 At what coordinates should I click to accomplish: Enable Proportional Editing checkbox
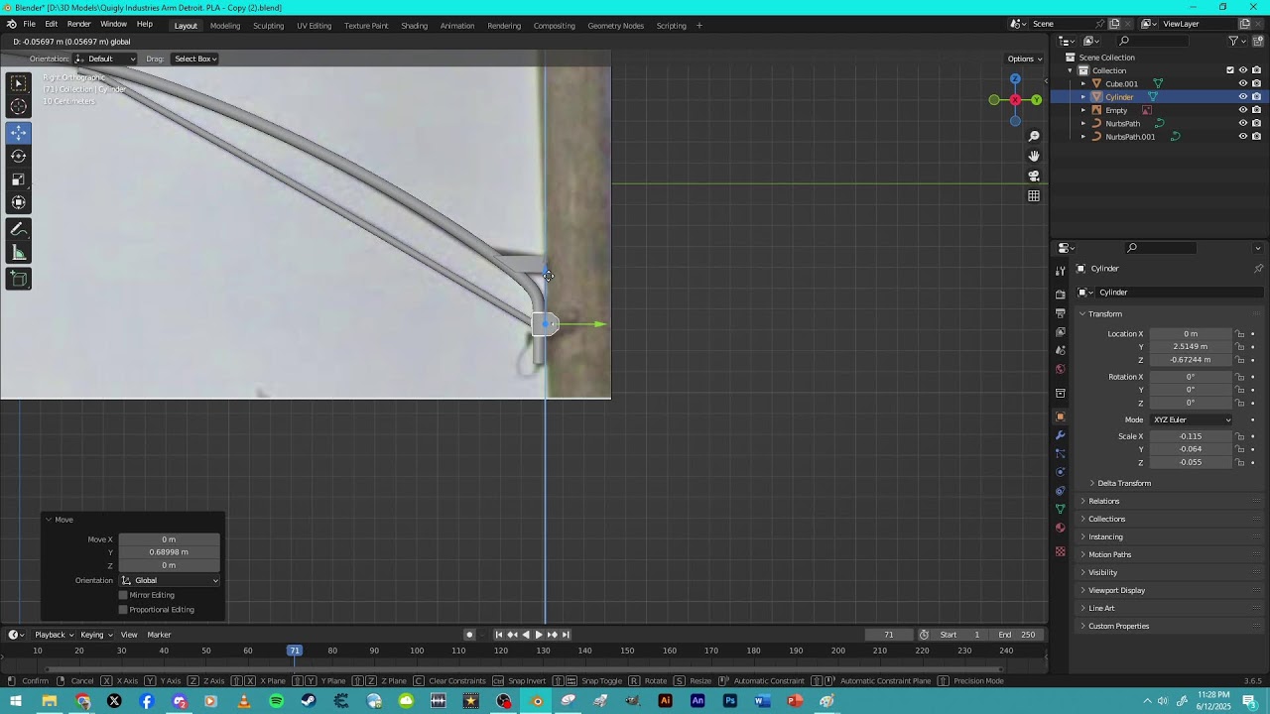click(123, 610)
